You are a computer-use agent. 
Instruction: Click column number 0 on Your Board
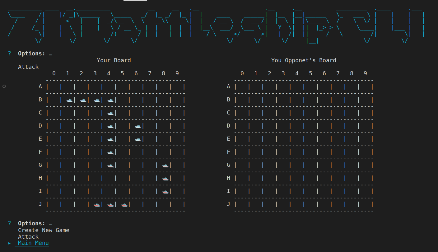coord(54,73)
